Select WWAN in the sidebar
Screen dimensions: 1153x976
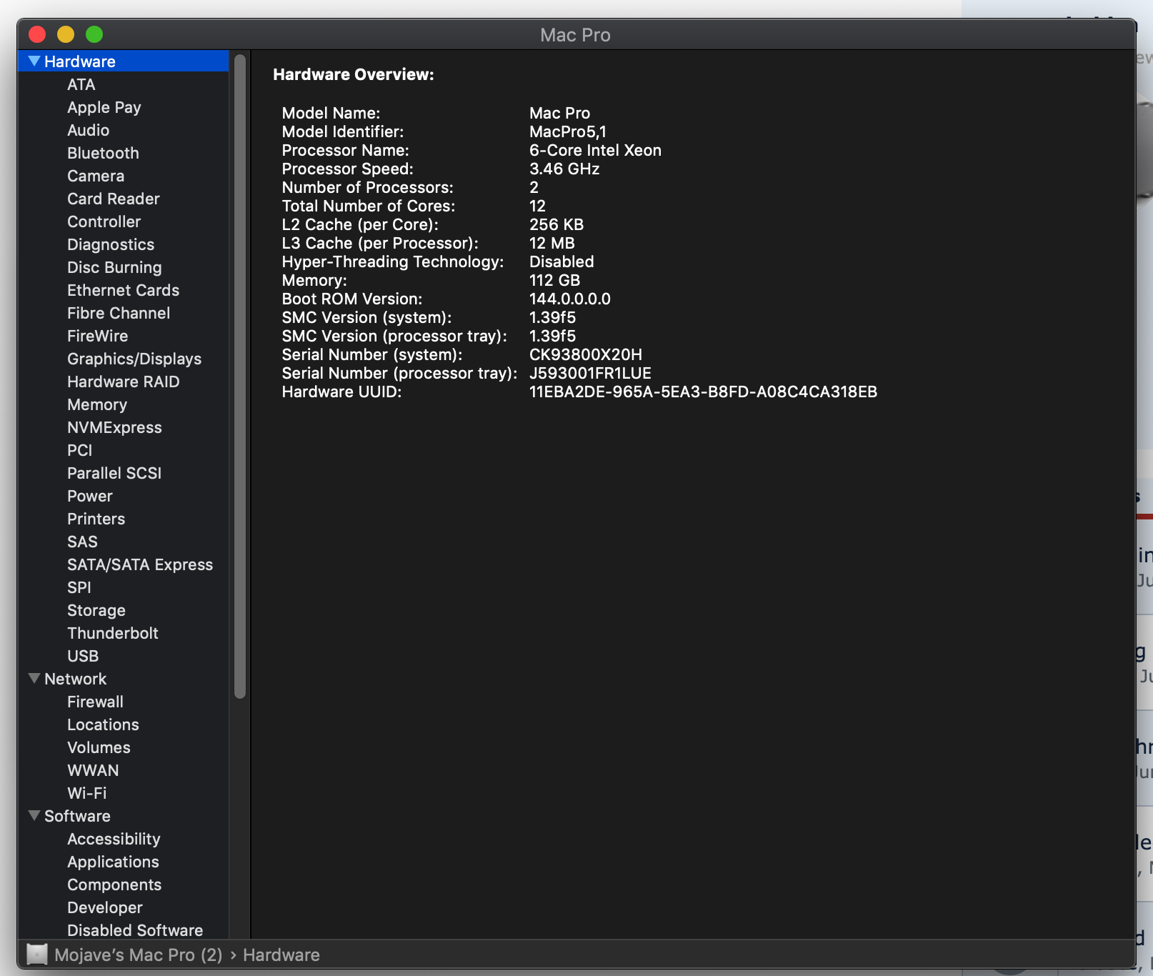click(x=94, y=770)
